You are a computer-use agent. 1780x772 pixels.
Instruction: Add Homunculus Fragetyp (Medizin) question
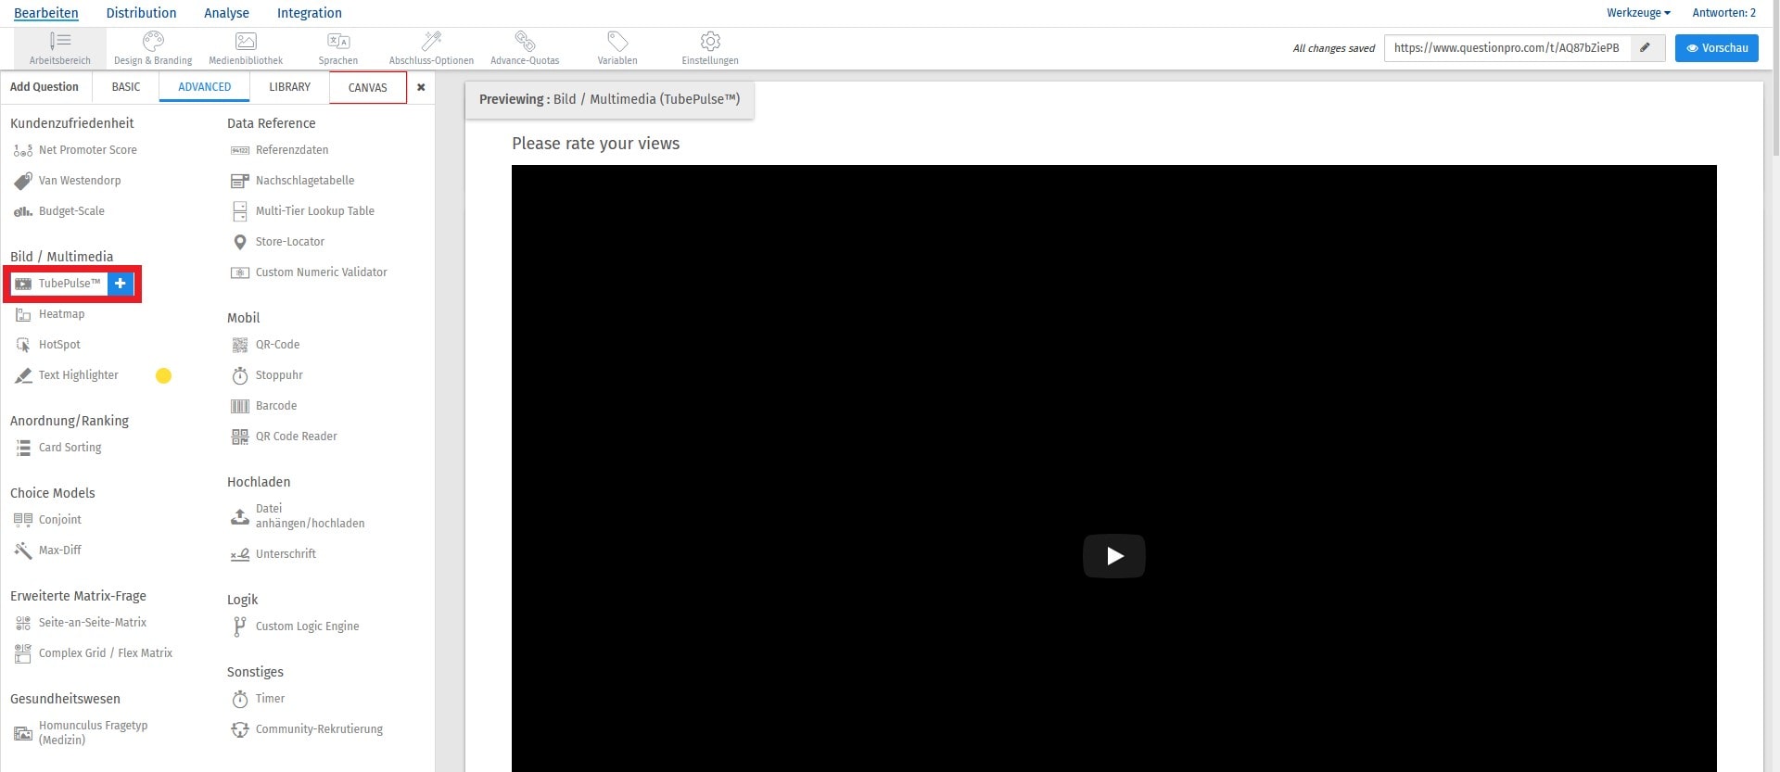82,733
